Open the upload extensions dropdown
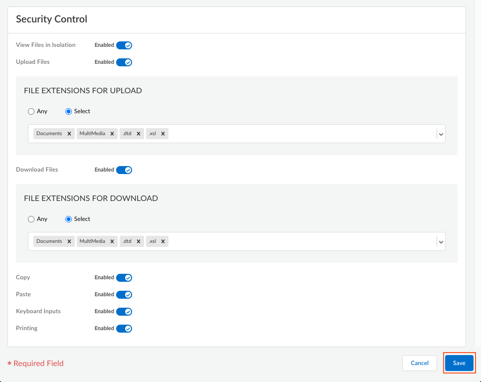The width and height of the screenshot is (481, 382). coord(440,134)
